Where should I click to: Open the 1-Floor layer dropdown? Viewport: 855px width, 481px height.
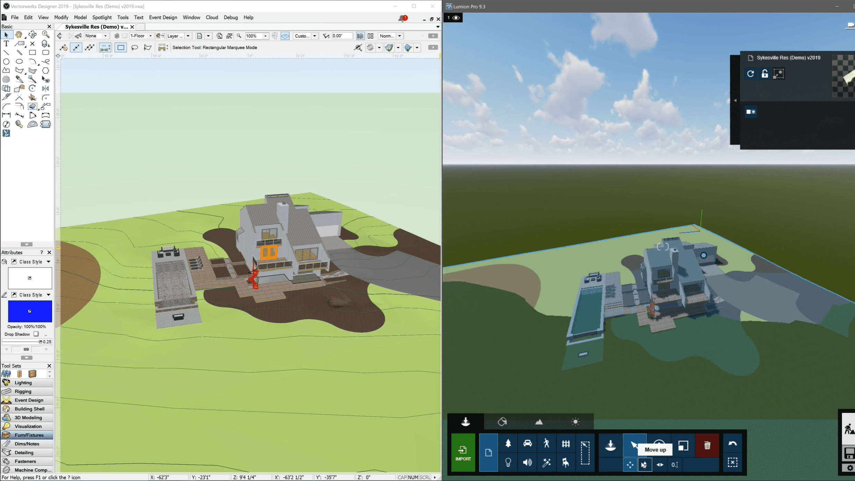[150, 36]
